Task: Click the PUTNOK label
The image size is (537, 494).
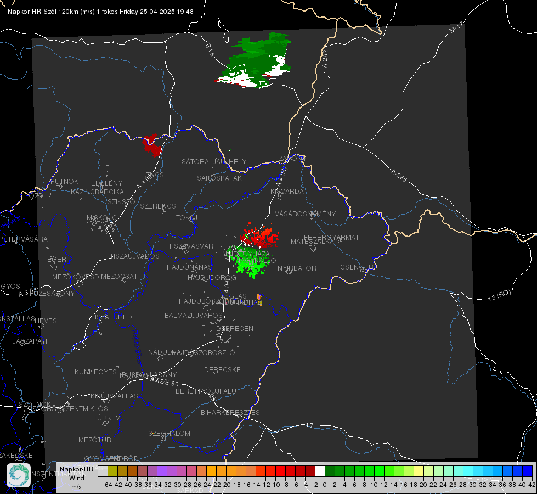Action: (x=64, y=181)
